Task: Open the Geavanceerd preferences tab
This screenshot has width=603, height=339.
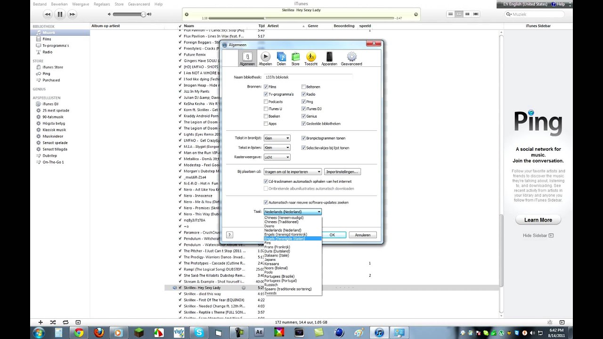Action: click(351, 59)
